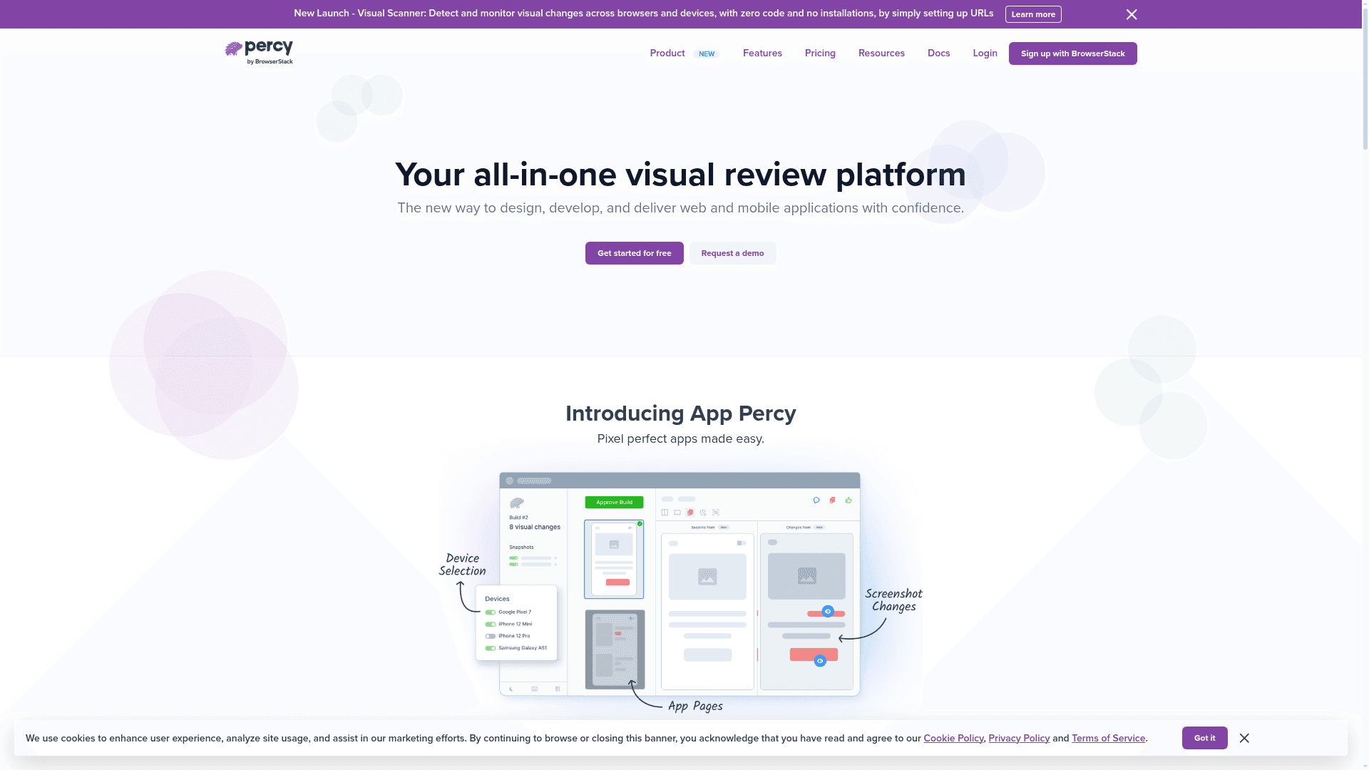
Task: Click the split-view layout icon in illustration
Action: tap(665, 513)
